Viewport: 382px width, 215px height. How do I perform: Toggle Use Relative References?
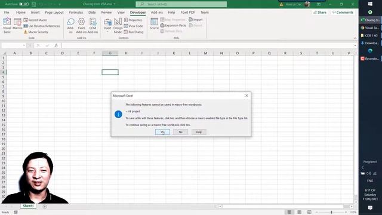[42, 26]
